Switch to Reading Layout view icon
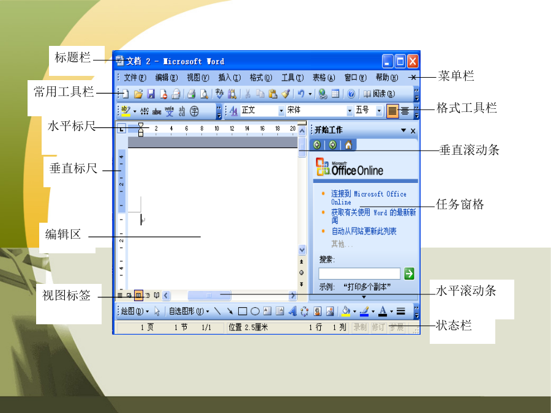Screen dimensions: 551x413 (x=157, y=296)
